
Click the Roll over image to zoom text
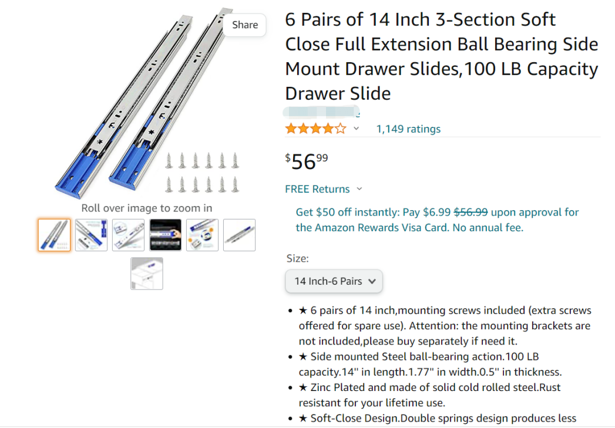147,208
